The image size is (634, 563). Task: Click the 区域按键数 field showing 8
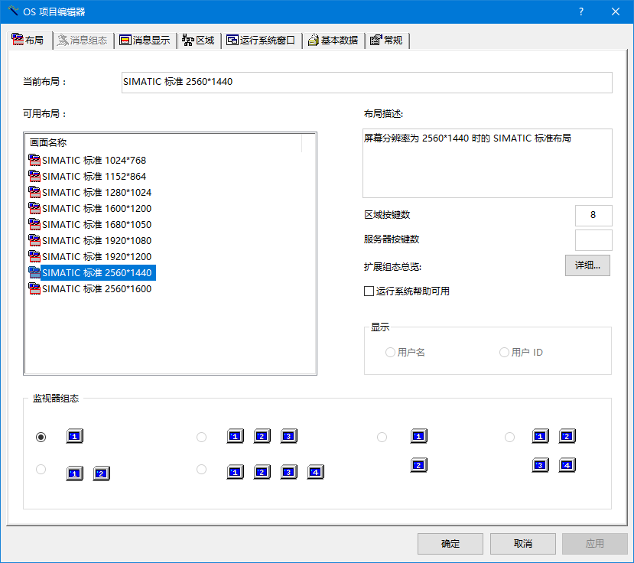point(593,215)
